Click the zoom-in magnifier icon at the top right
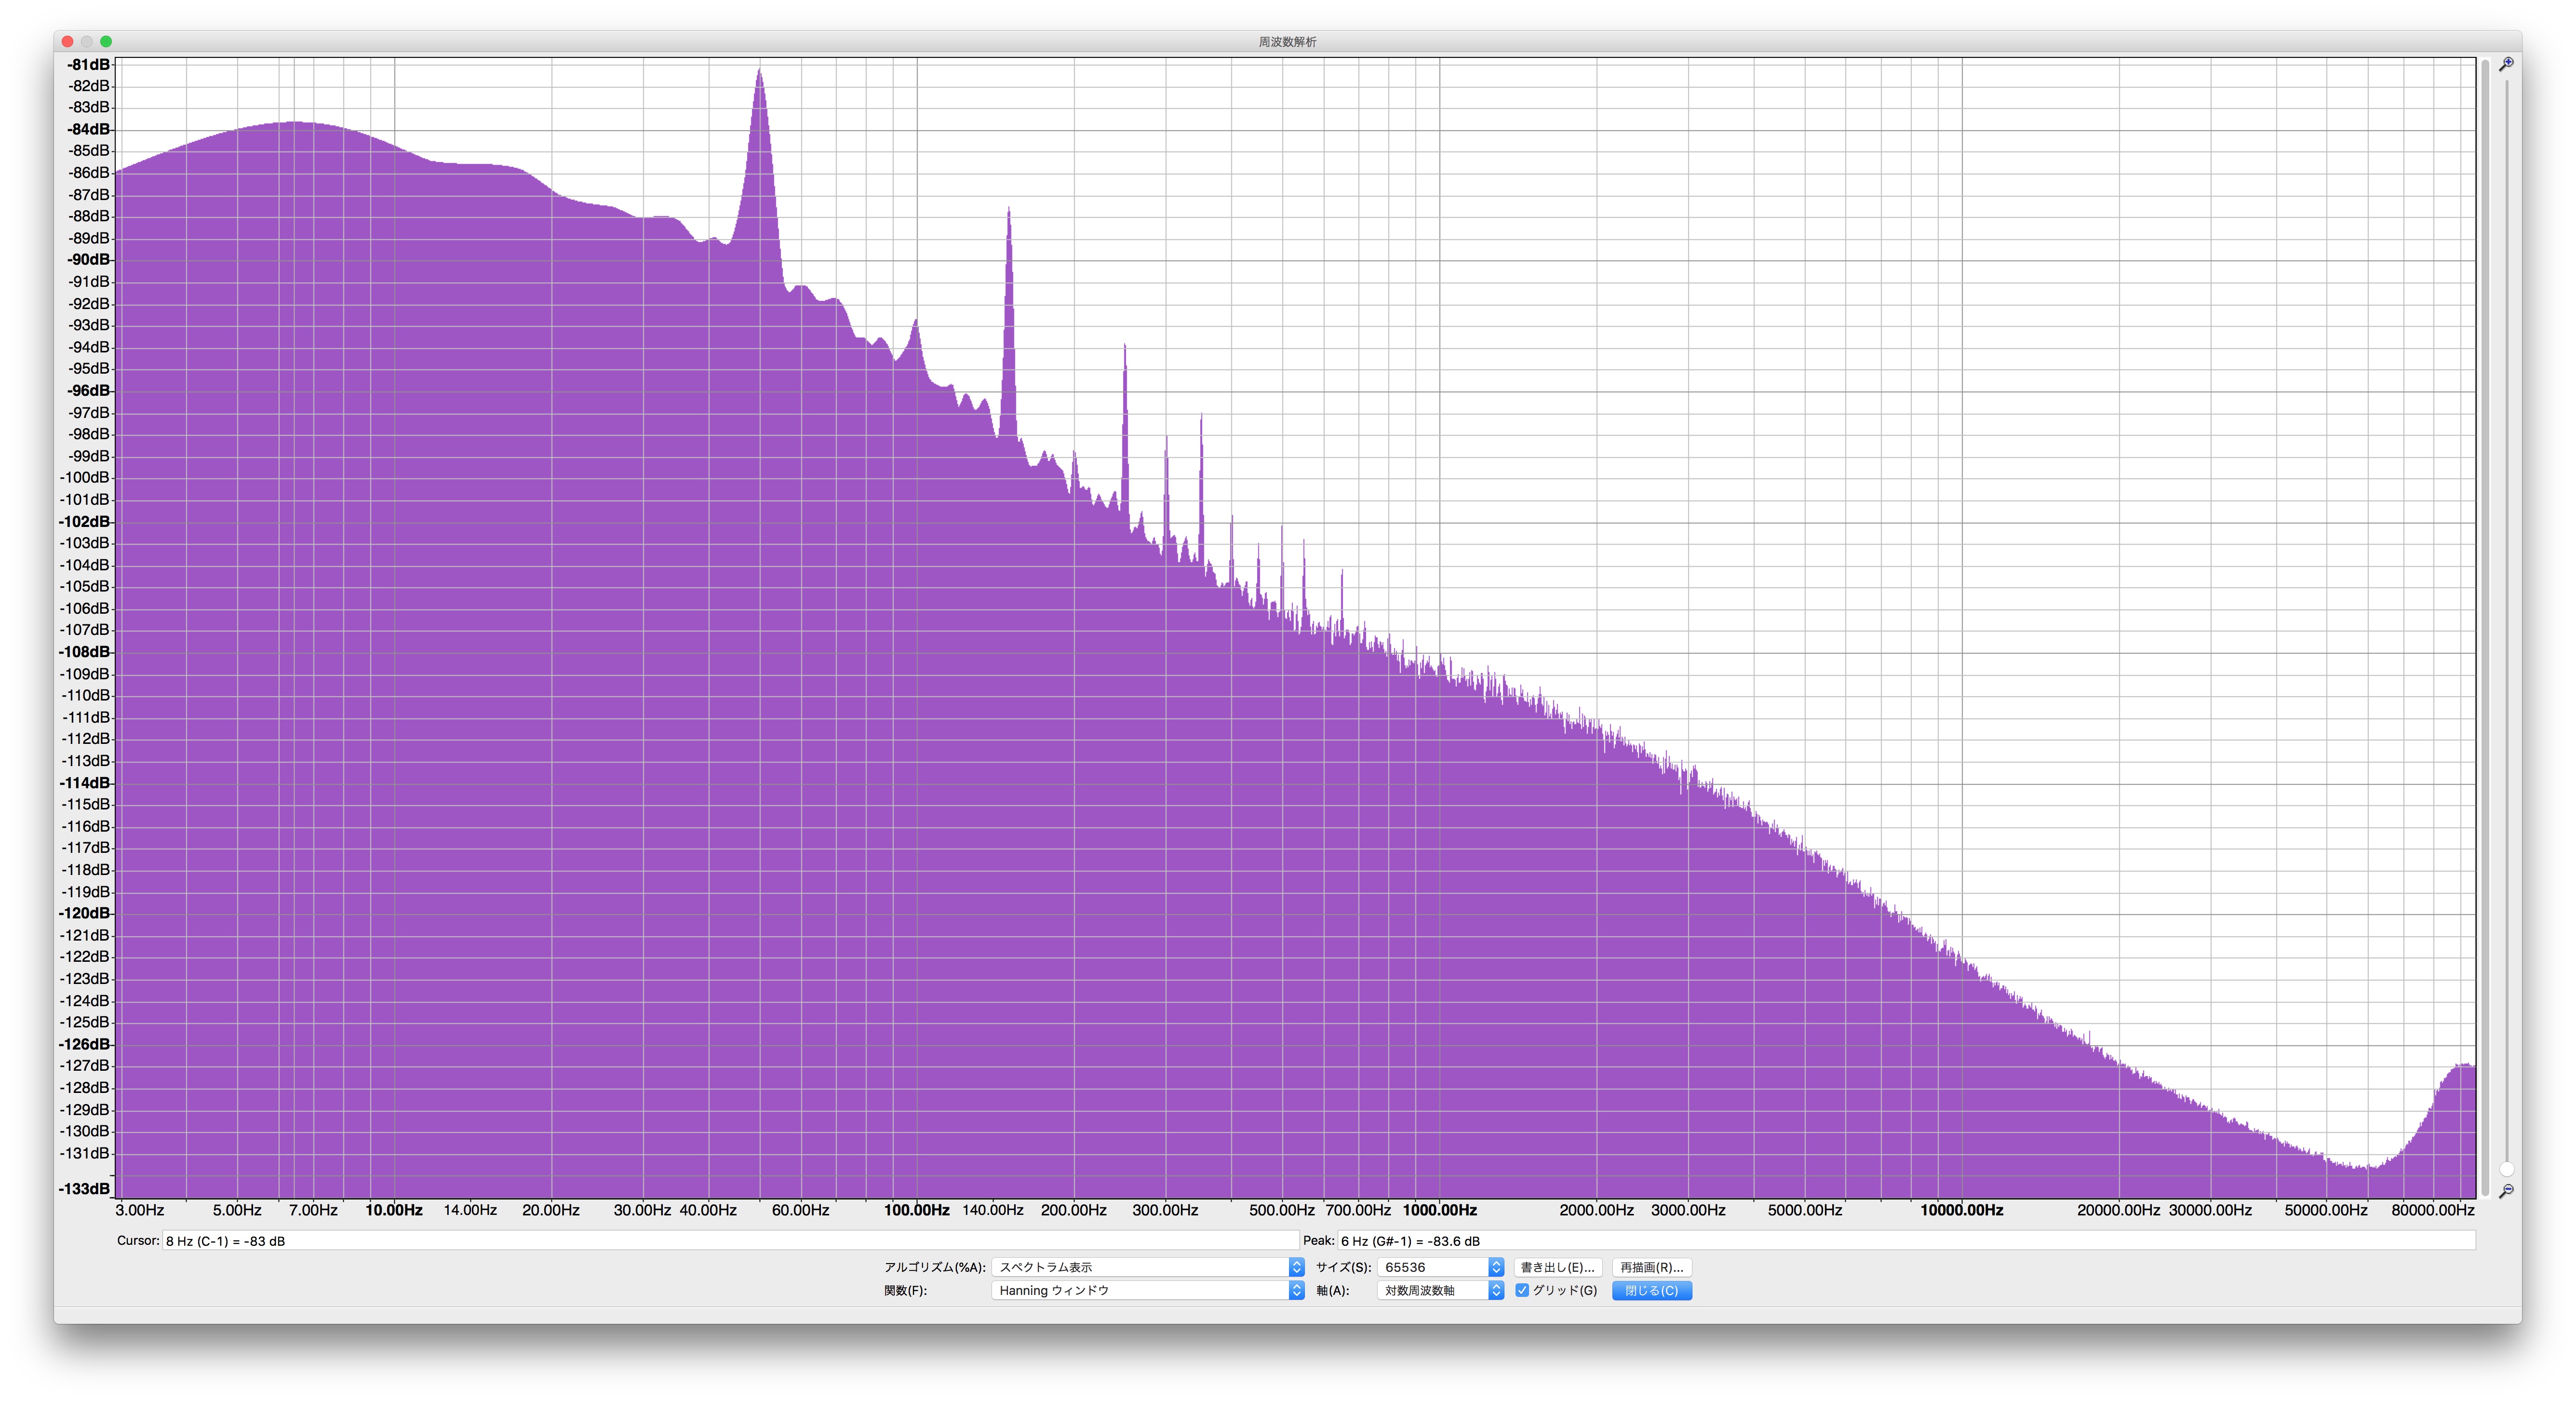This screenshot has height=1401, width=2576. (2506, 64)
